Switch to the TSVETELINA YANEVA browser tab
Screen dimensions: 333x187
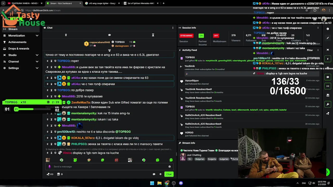(25, 3)
